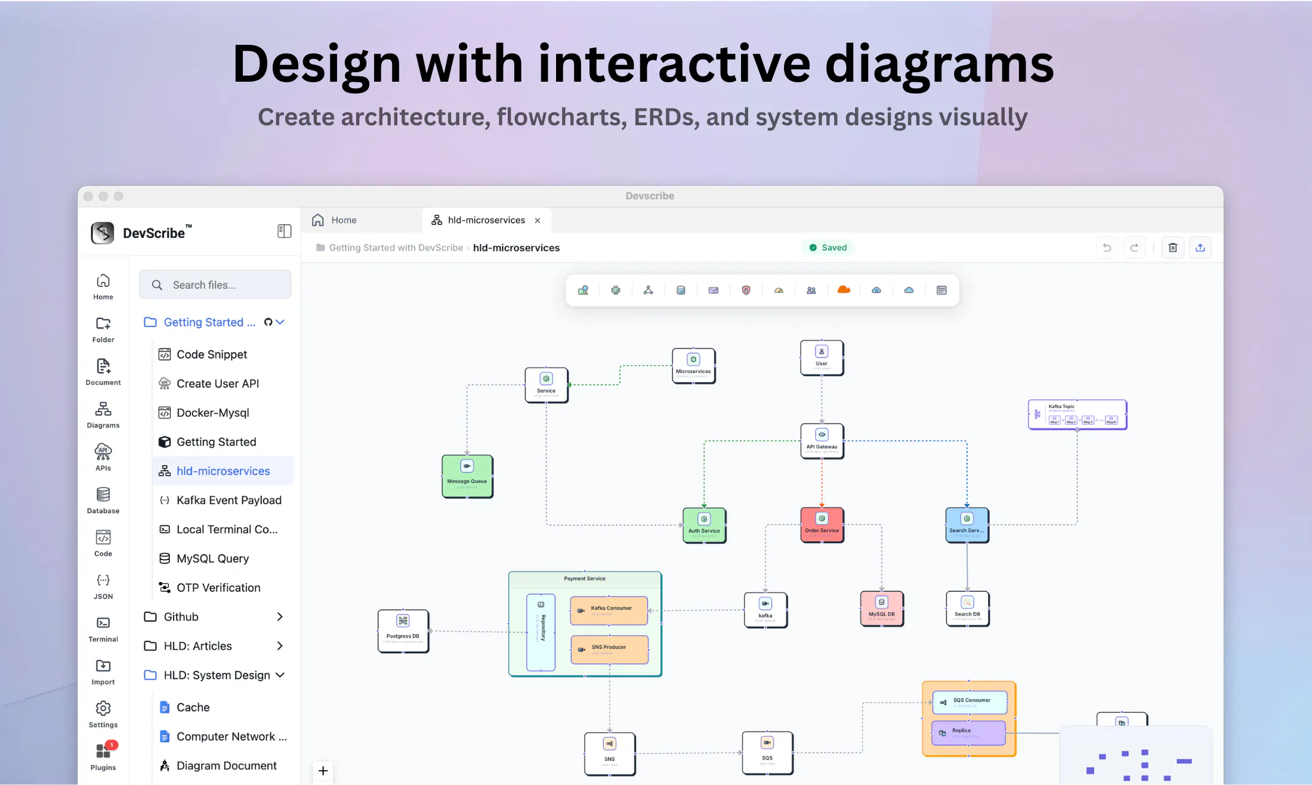The image size is (1312, 785).
Task: Open Create User API file
Action: [223, 384]
